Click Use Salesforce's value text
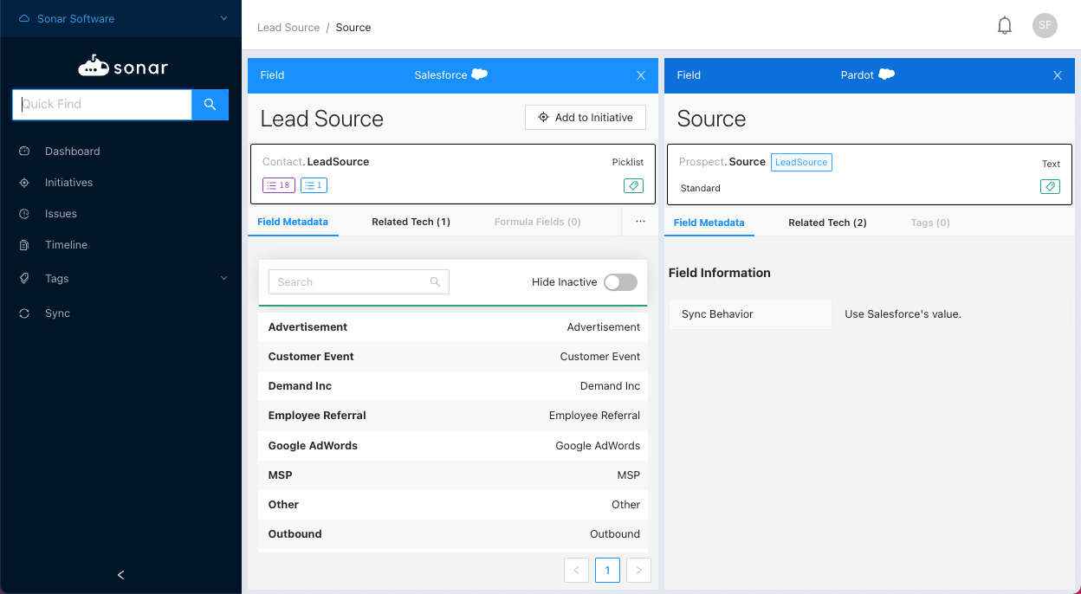The height and width of the screenshot is (594, 1081). [x=903, y=314]
